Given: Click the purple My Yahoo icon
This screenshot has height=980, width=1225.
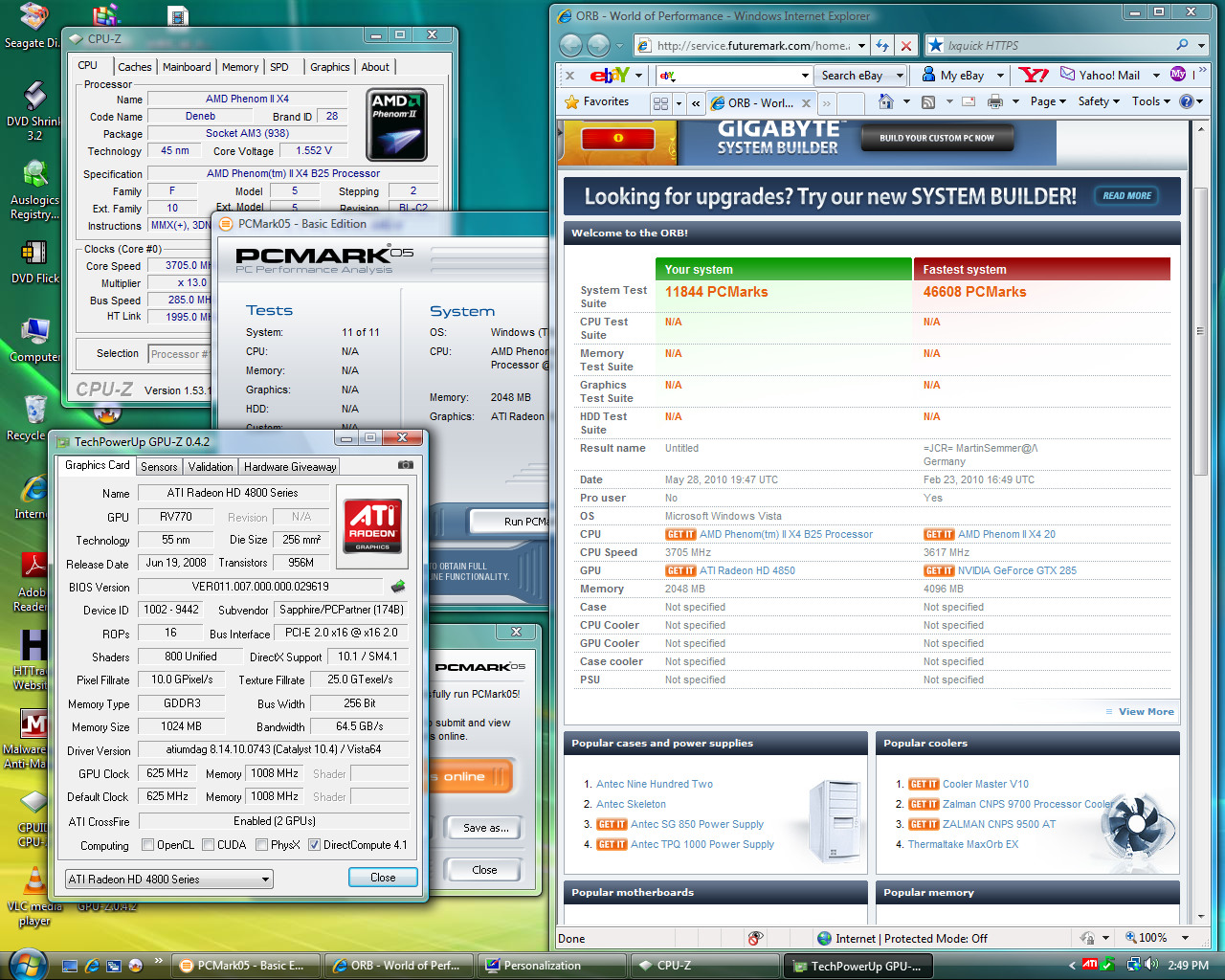Looking at the screenshot, I should 1178,75.
